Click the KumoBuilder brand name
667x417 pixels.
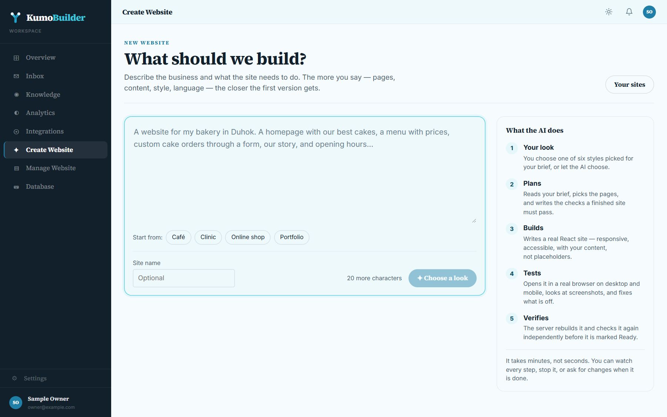point(56,17)
